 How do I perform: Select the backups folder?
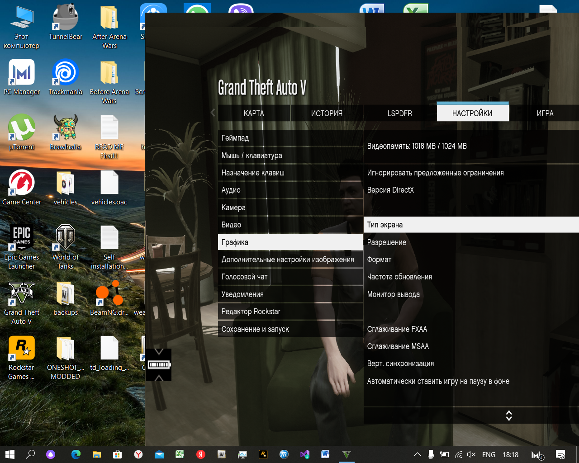pos(66,298)
